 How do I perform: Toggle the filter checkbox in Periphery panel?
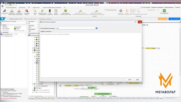tap(29, 35)
